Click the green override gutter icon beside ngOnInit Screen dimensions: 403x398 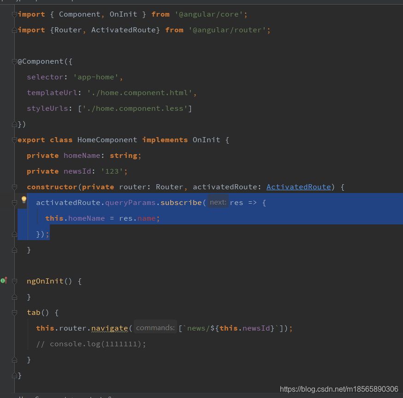click(x=4, y=280)
